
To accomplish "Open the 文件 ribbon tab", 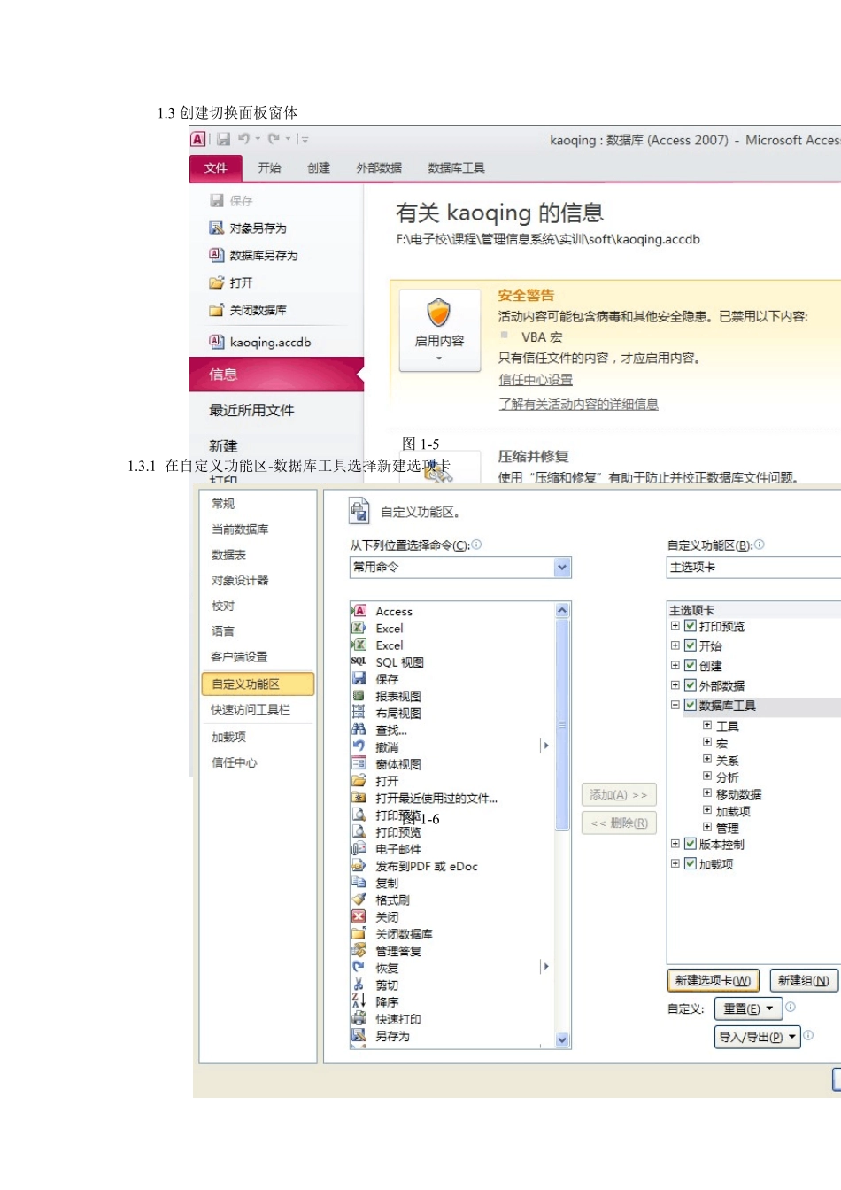I will [x=216, y=168].
